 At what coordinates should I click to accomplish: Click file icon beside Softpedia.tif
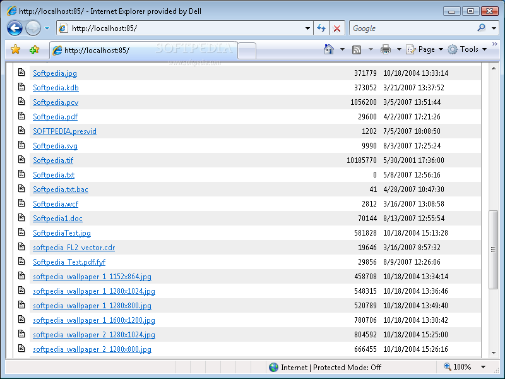tap(21, 159)
